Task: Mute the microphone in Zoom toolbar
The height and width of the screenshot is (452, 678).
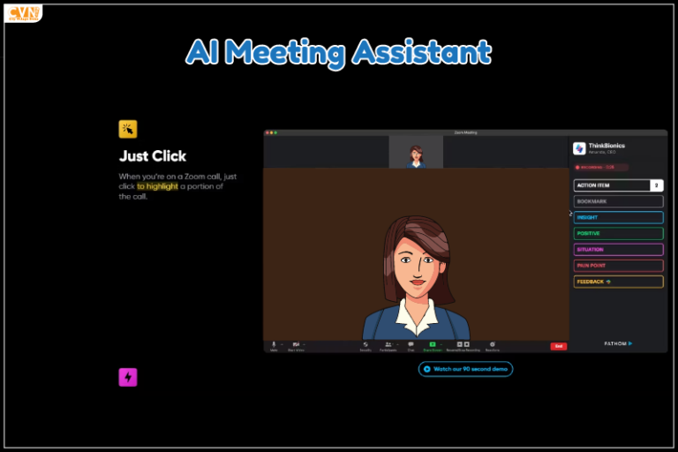Action: tap(274, 344)
